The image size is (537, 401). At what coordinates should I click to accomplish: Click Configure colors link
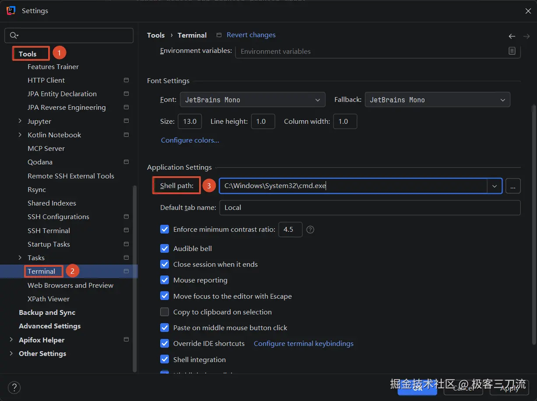tap(190, 140)
